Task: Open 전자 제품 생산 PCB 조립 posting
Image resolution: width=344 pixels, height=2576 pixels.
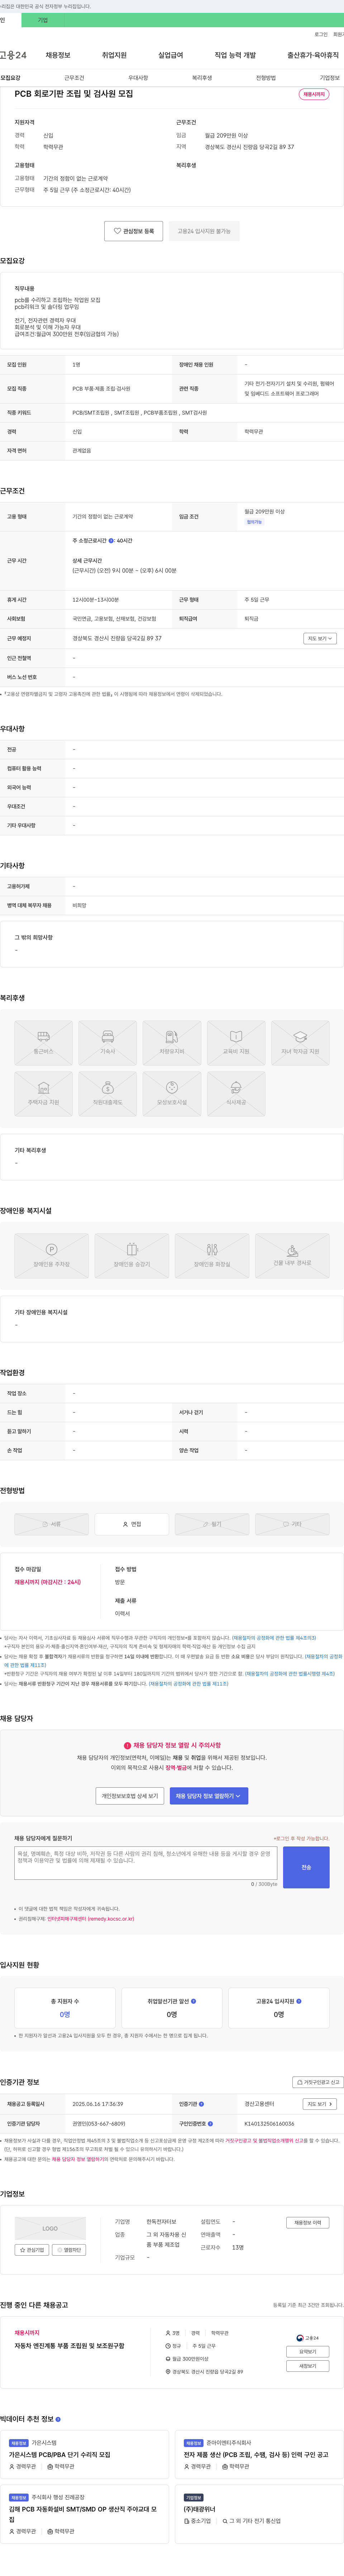Action: point(256,2454)
